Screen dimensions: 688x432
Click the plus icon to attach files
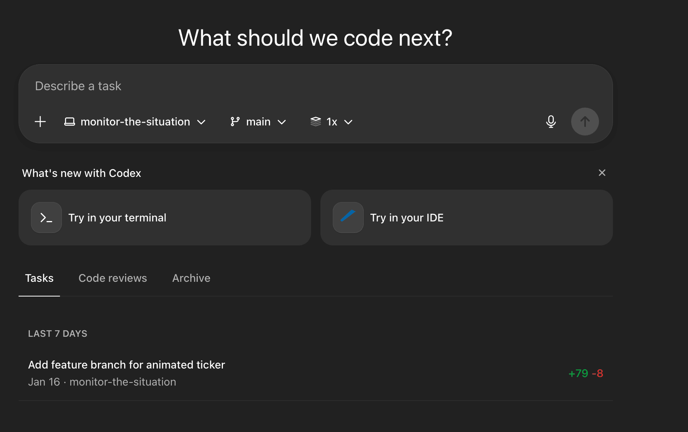(40, 122)
